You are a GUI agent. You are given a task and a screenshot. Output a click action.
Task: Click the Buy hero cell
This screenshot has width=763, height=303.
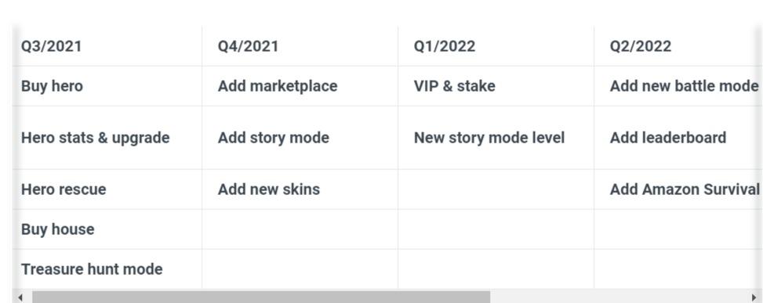[107, 86]
